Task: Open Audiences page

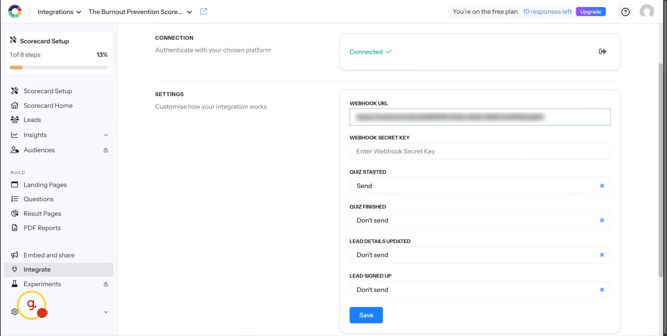Action: (x=59, y=150)
